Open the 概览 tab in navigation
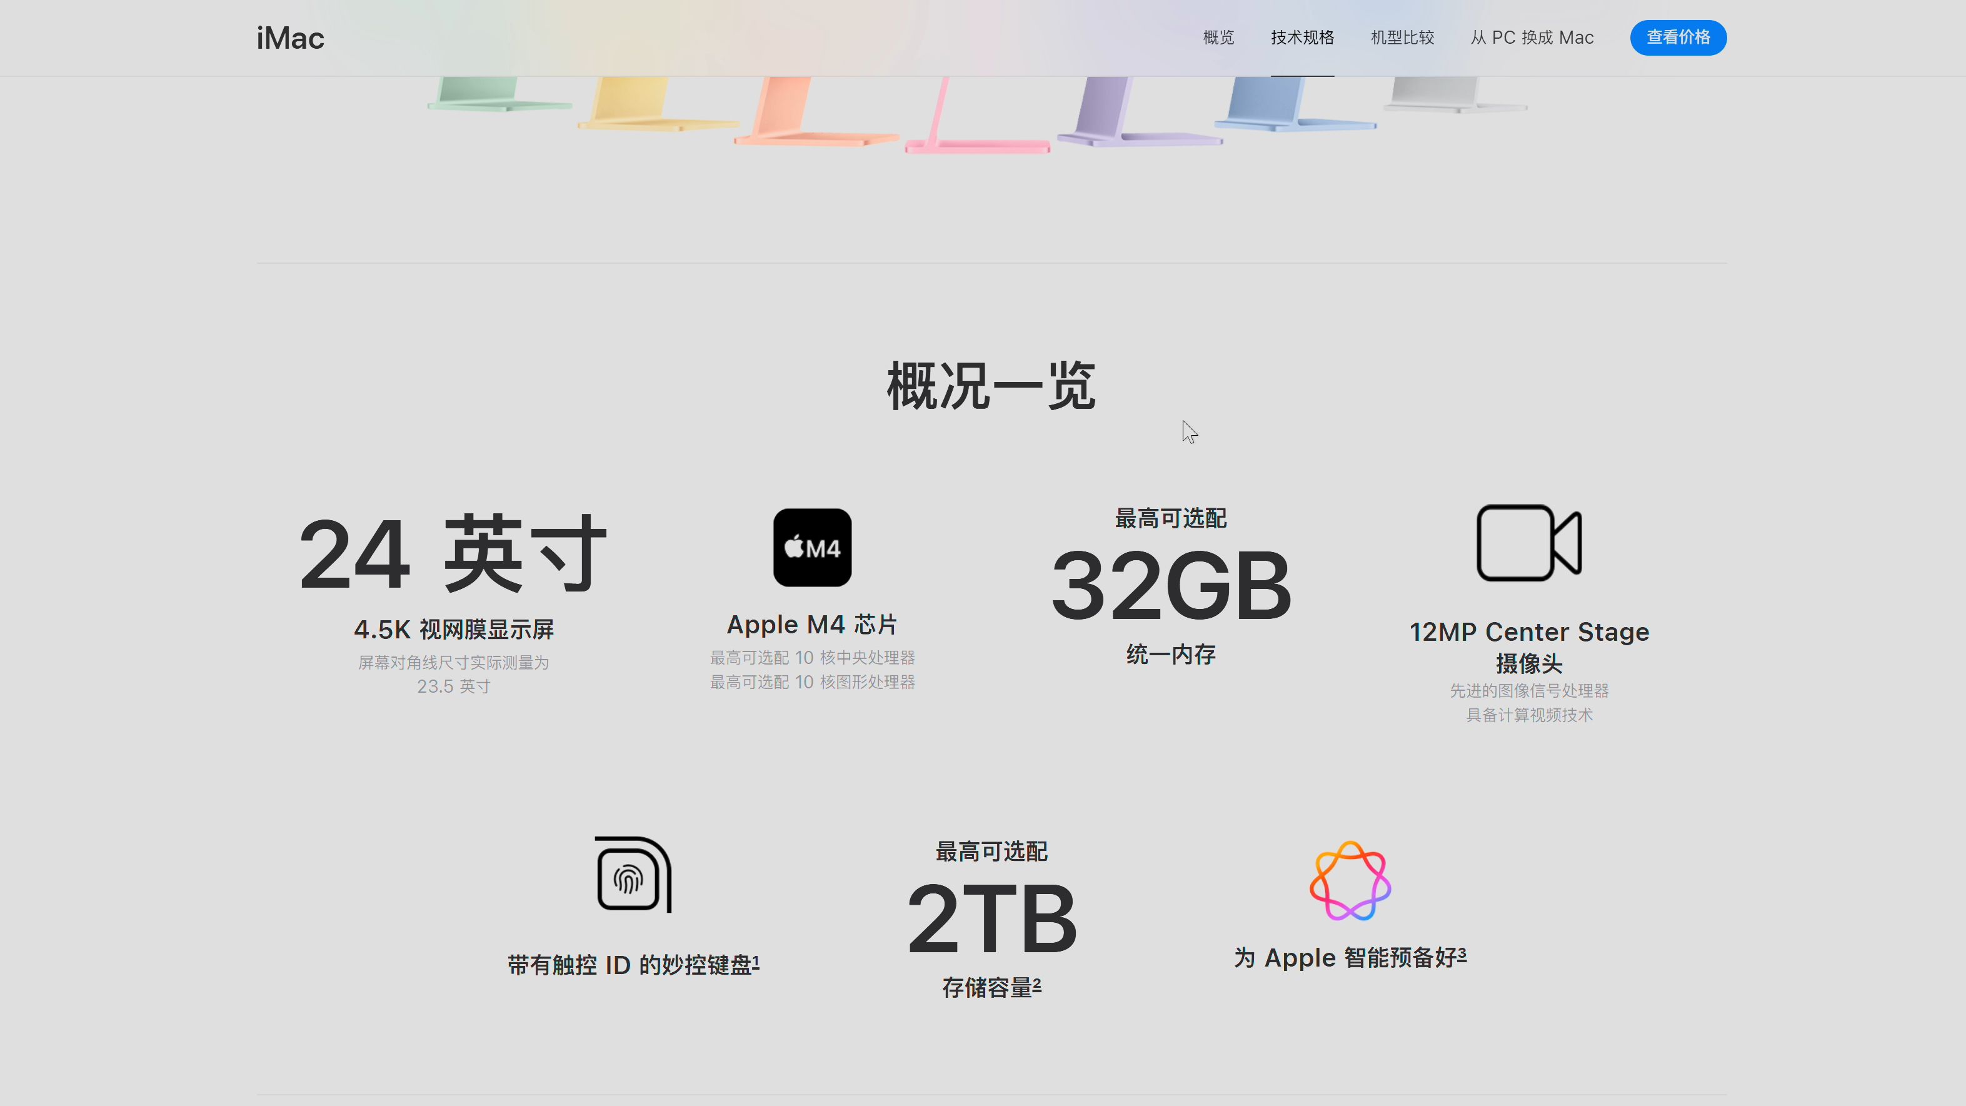 [x=1218, y=38]
